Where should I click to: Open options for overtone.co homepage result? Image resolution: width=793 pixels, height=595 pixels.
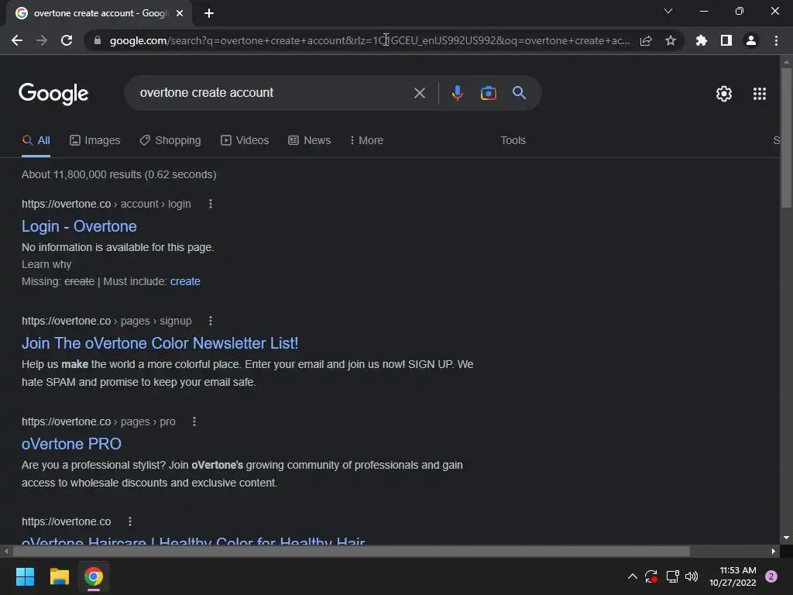(130, 521)
